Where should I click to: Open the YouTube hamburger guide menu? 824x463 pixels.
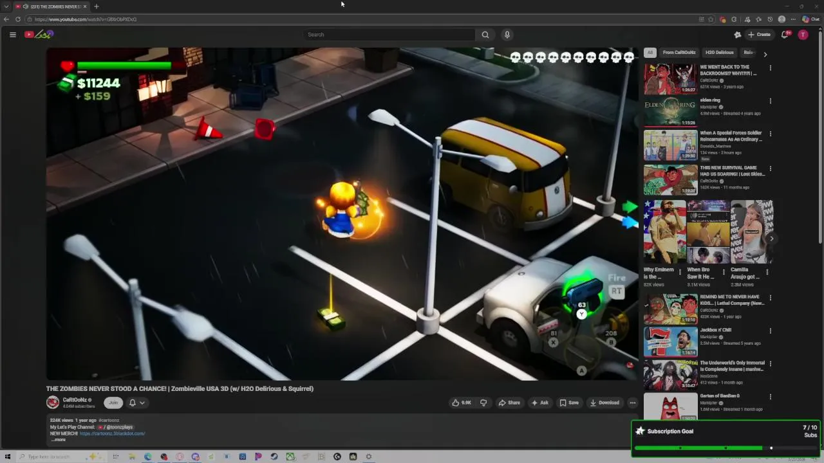12,35
